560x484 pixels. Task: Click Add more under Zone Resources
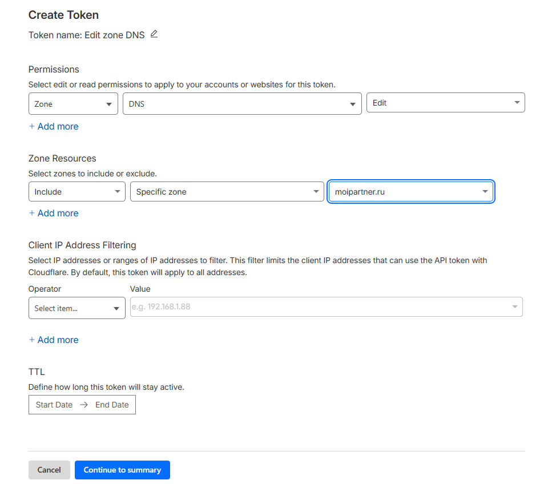coord(58,213)
